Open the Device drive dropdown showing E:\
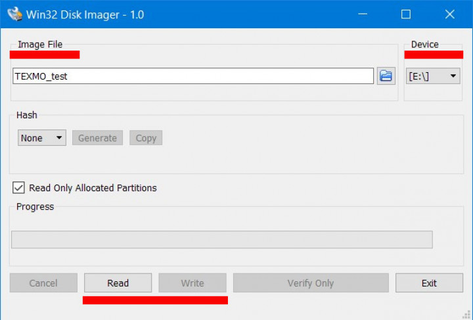The height and width of the screenshot is (320, 473). [x=433, y=76]
